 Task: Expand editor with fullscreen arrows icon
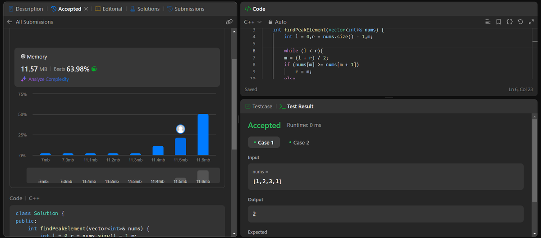[x=531, y=22]
